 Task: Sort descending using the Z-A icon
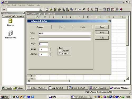click(92, 9)
